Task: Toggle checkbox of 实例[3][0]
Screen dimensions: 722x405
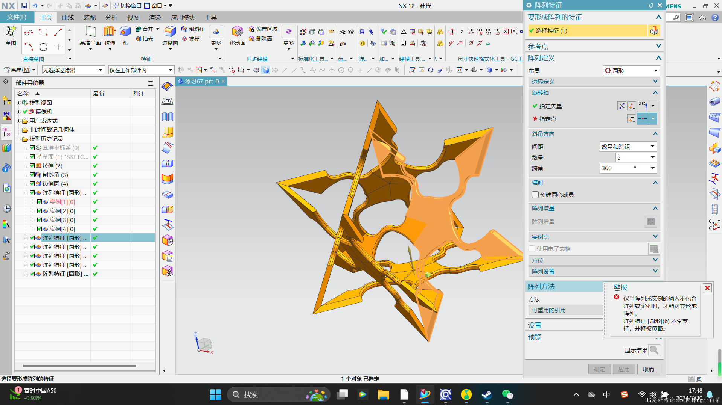Action: click(x=40, y=220)
